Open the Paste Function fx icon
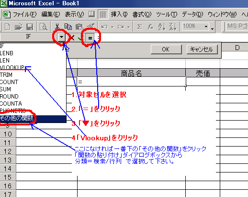 point(150,27)
